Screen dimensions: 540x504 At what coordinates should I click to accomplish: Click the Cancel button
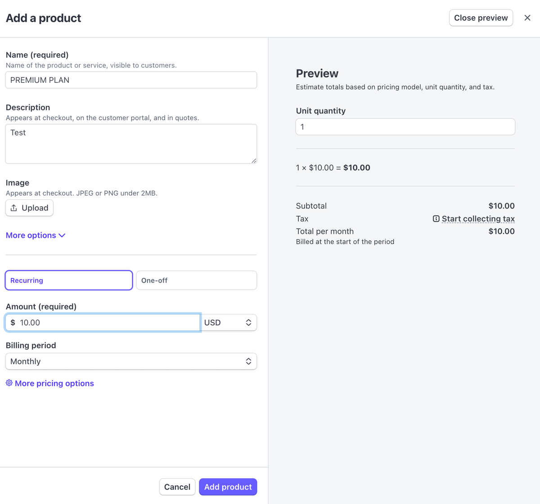(x=177, y=487)
